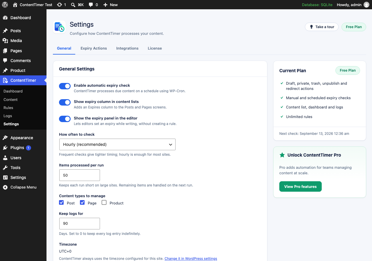Switch to the Integrations tab
Image resolution: width=372 pixels, height=261 pixels.
click(x=127, y=48)
